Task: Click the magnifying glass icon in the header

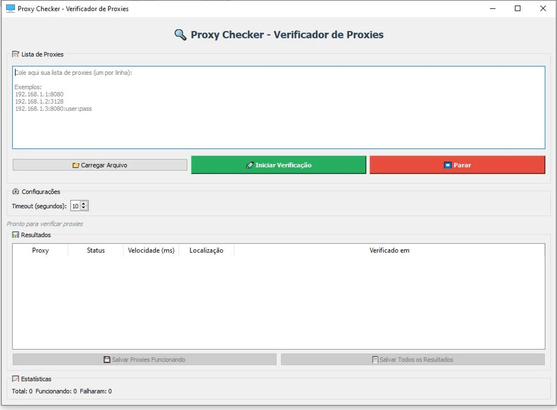Action: (181, 35)
